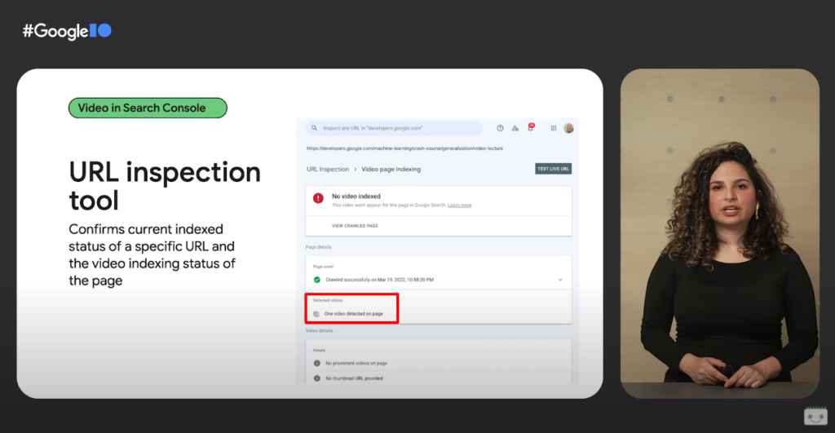
Task: Go to URL Inspection breadcrumb
Action: tap(328, 170)
